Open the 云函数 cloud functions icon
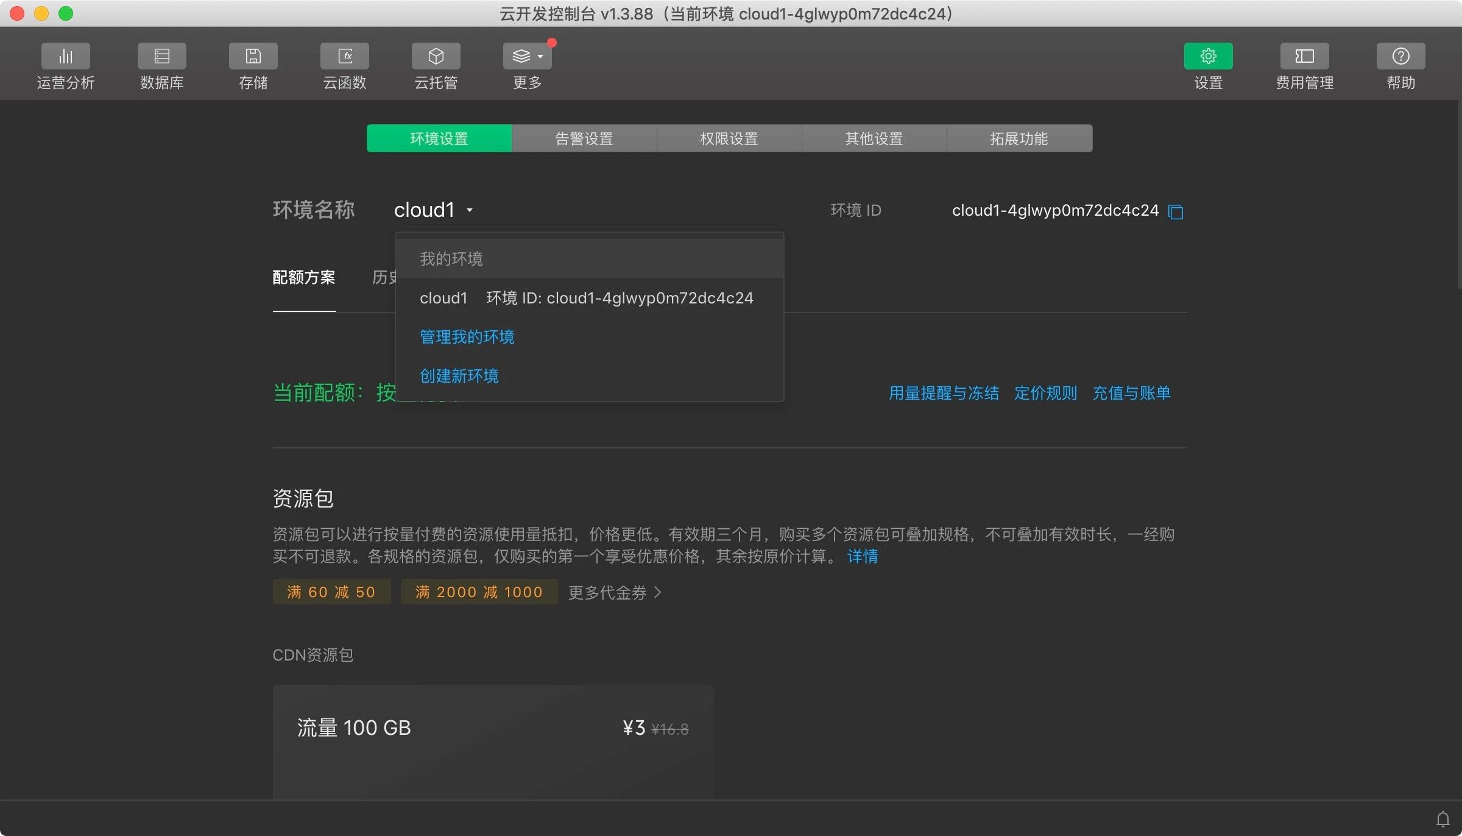Screen dimensions: 1462x836 point(344,57)
